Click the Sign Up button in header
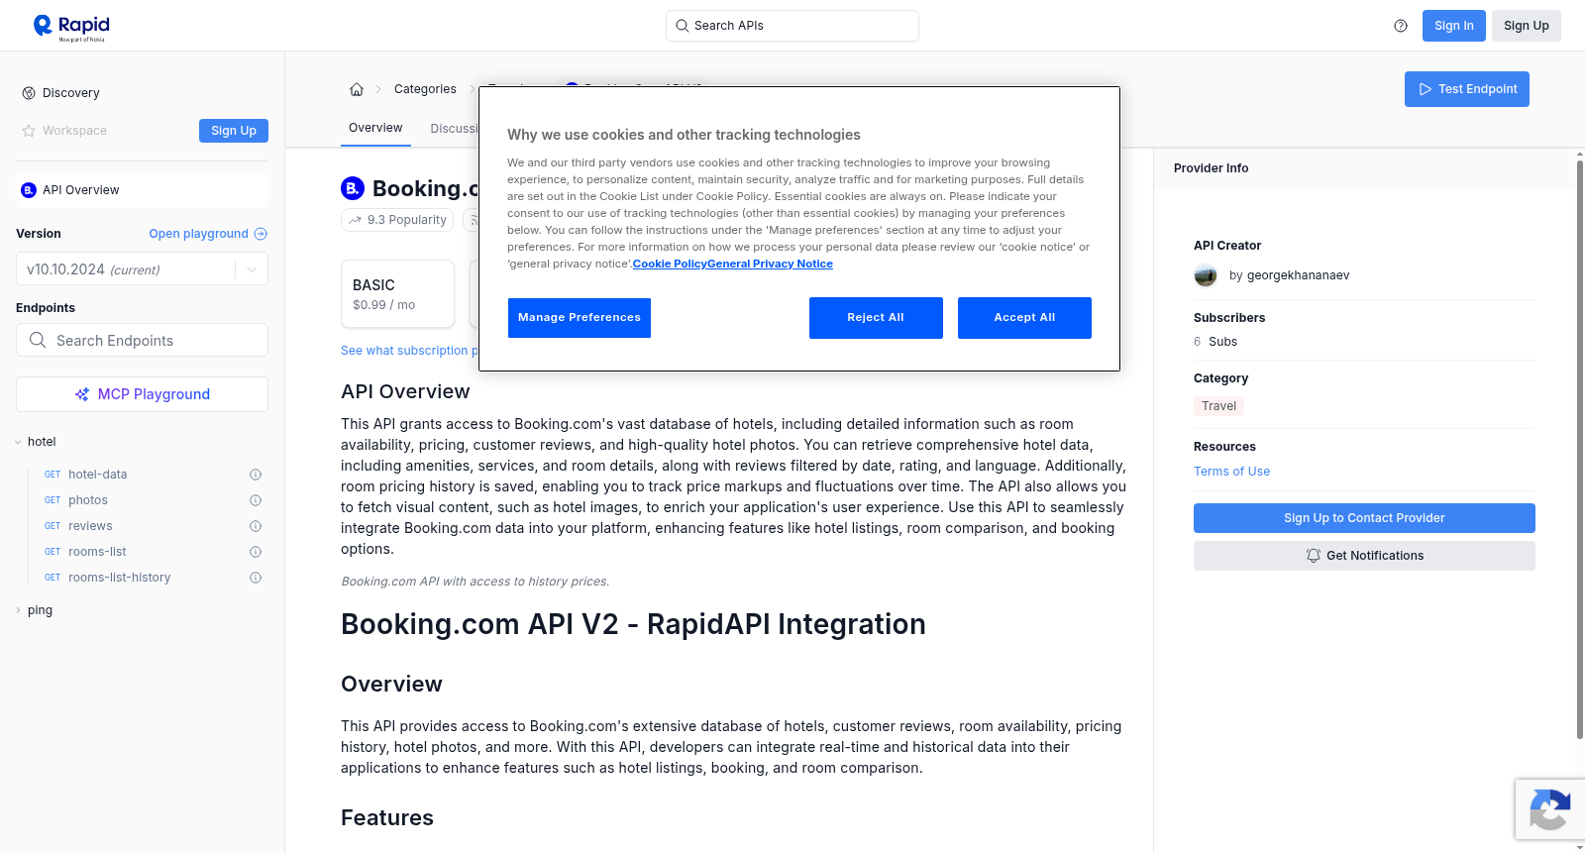1585x853 pixels. 1526,26
